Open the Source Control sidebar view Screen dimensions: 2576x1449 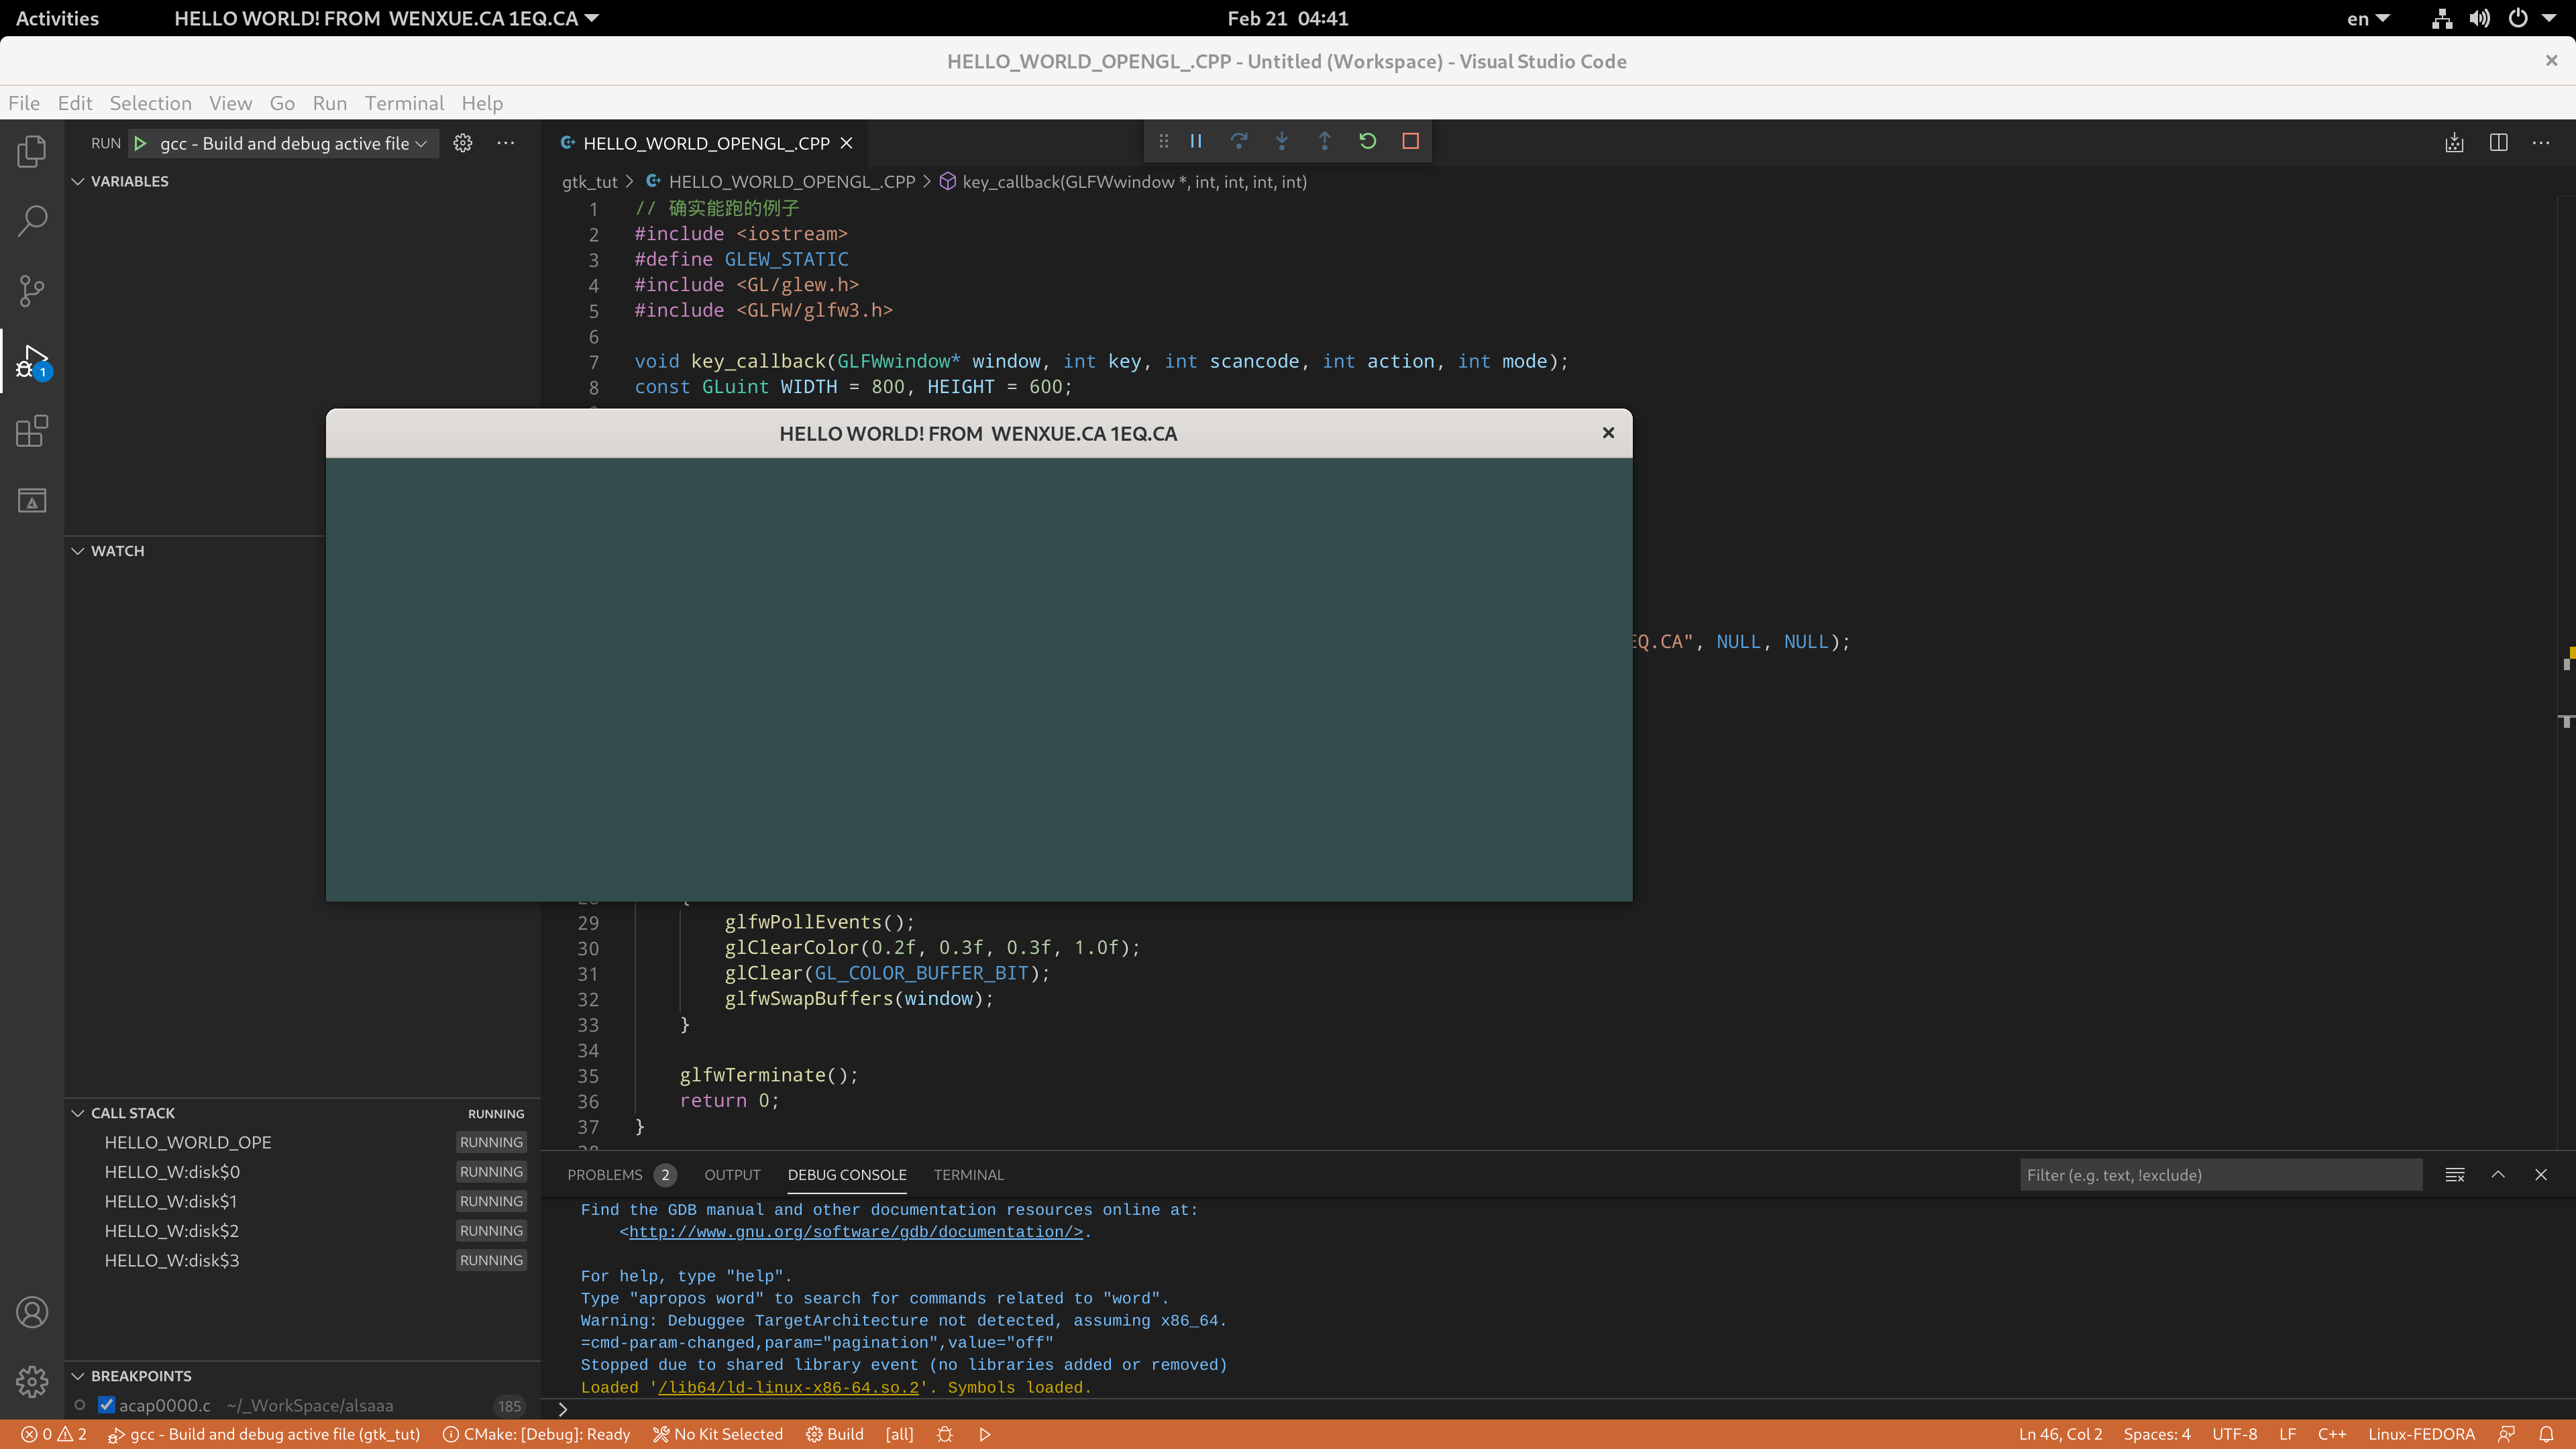tap(31, 291)
